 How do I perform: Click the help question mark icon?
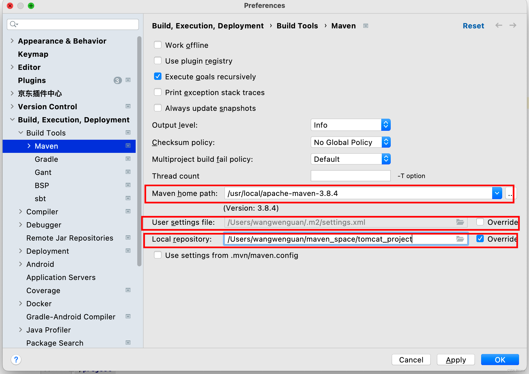pyautogui.click(x=16, y=360)
